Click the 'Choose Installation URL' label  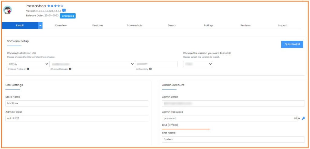(21, 53)
